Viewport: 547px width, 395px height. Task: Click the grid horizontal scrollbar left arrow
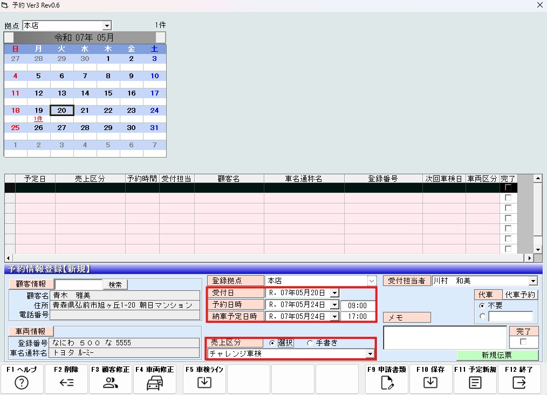point(9,258)
